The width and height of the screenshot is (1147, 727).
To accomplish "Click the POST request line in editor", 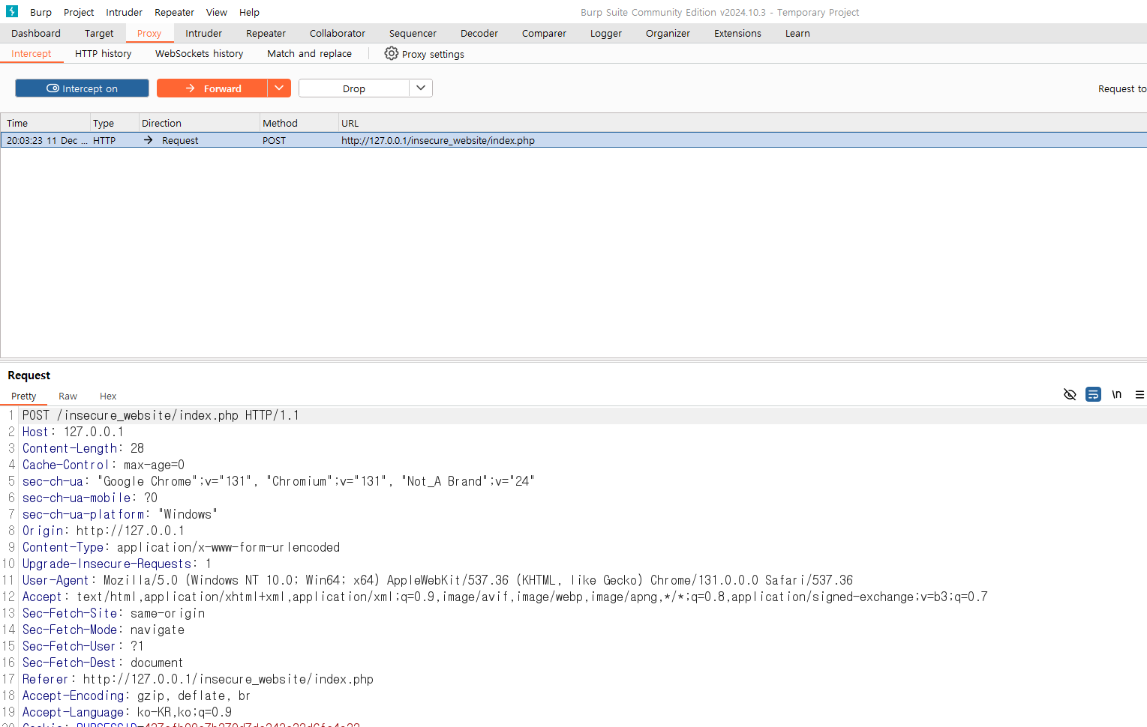I will pyautogui.click(x=161, y=415).
